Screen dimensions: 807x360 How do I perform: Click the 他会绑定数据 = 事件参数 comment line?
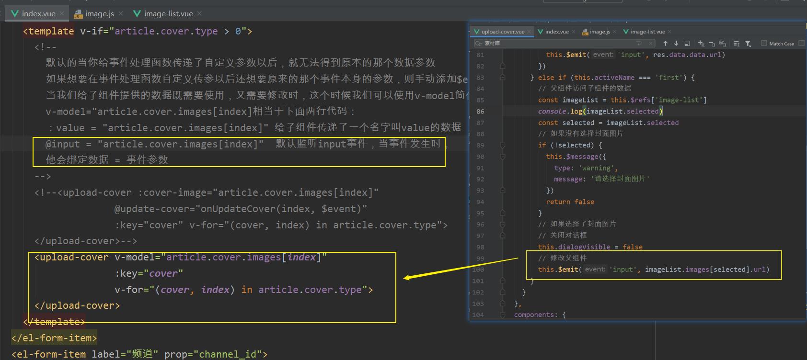click(107, 160)
